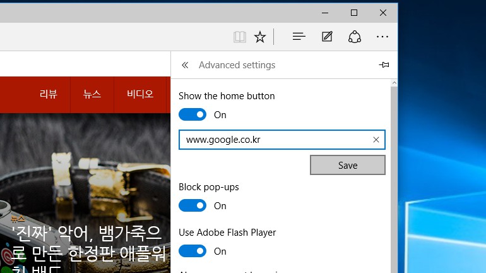
Task: Open the 뉴스 tab on the webpage
Action: [92, 94]
